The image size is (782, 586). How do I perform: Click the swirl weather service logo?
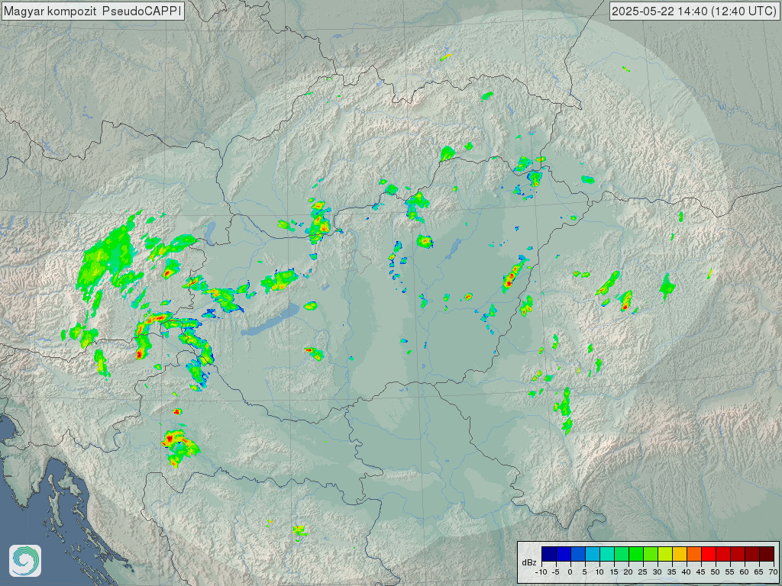(x=25, y=561)
